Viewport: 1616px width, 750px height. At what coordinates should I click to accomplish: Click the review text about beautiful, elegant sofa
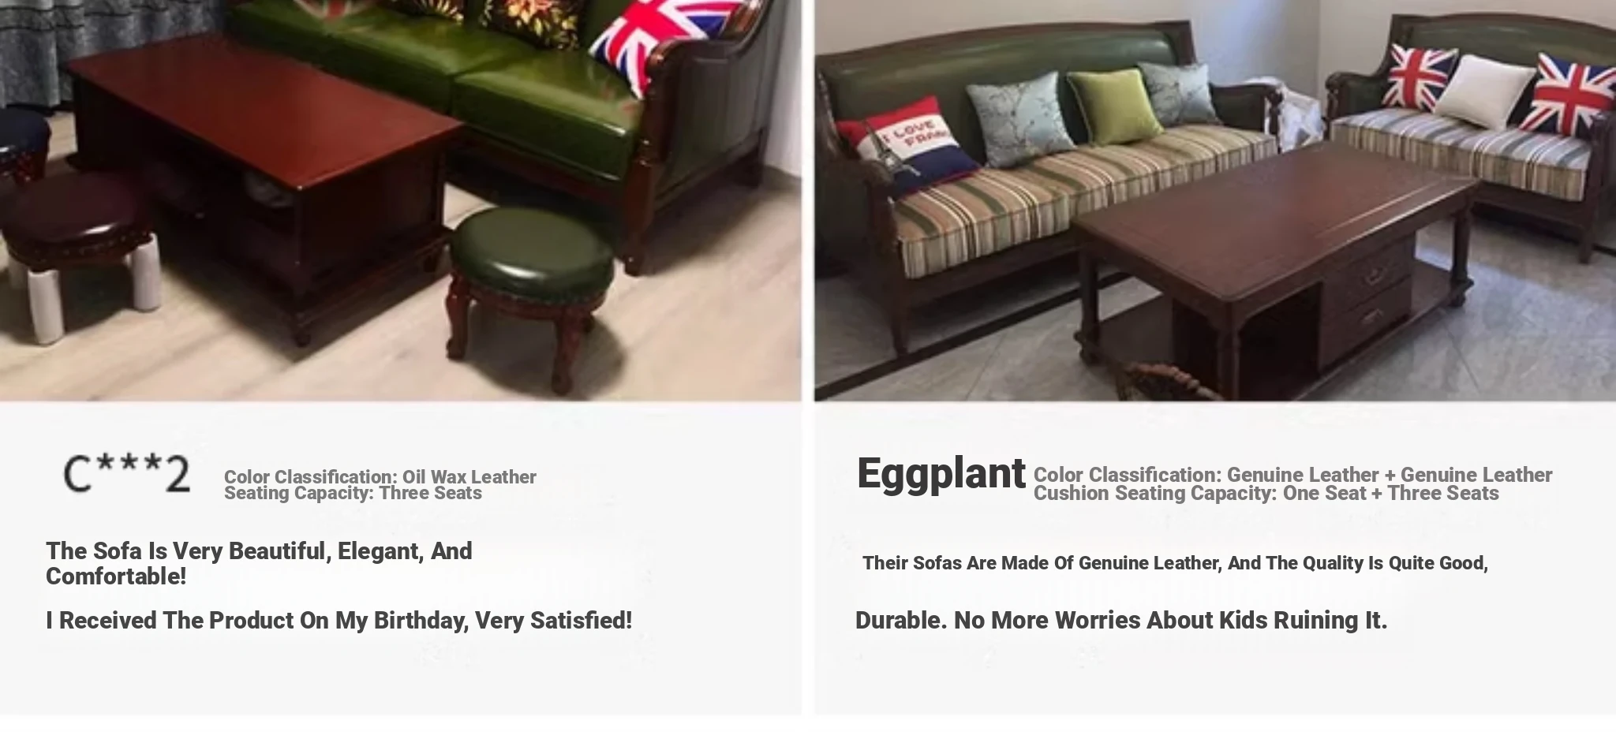pos(259,563)
